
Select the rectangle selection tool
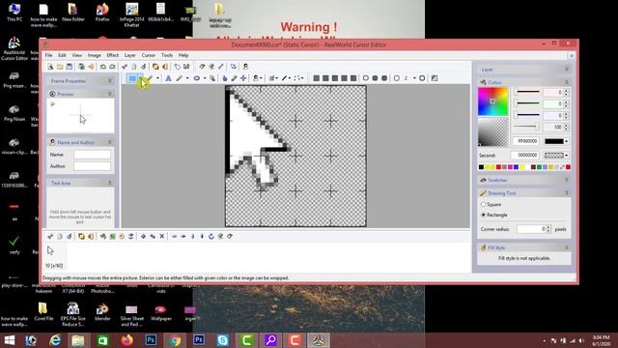coord(132,78)
